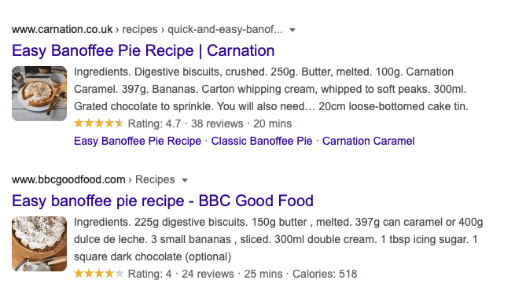Visit the Carnation Caramel sitelink
Image resolution: width=515 pixels, height=306 pixels.
(x=368, y=141)
